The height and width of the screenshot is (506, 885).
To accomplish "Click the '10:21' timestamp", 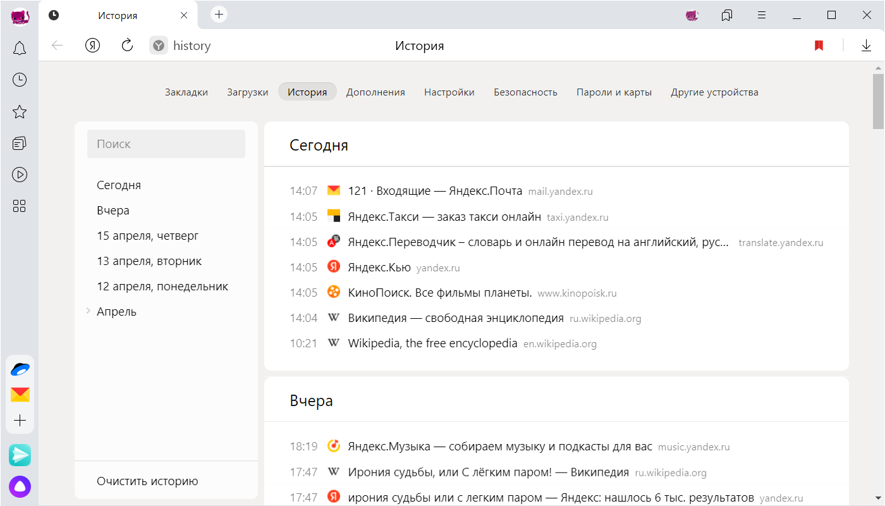I will [x=303, y=343].
